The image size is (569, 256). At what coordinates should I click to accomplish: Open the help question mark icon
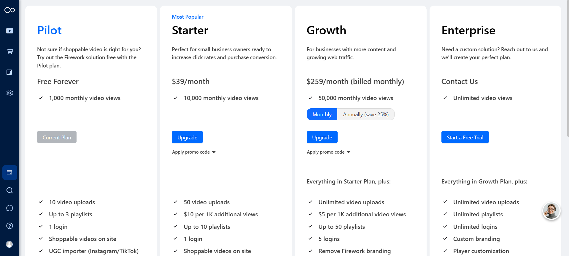[x=9, y=226]
